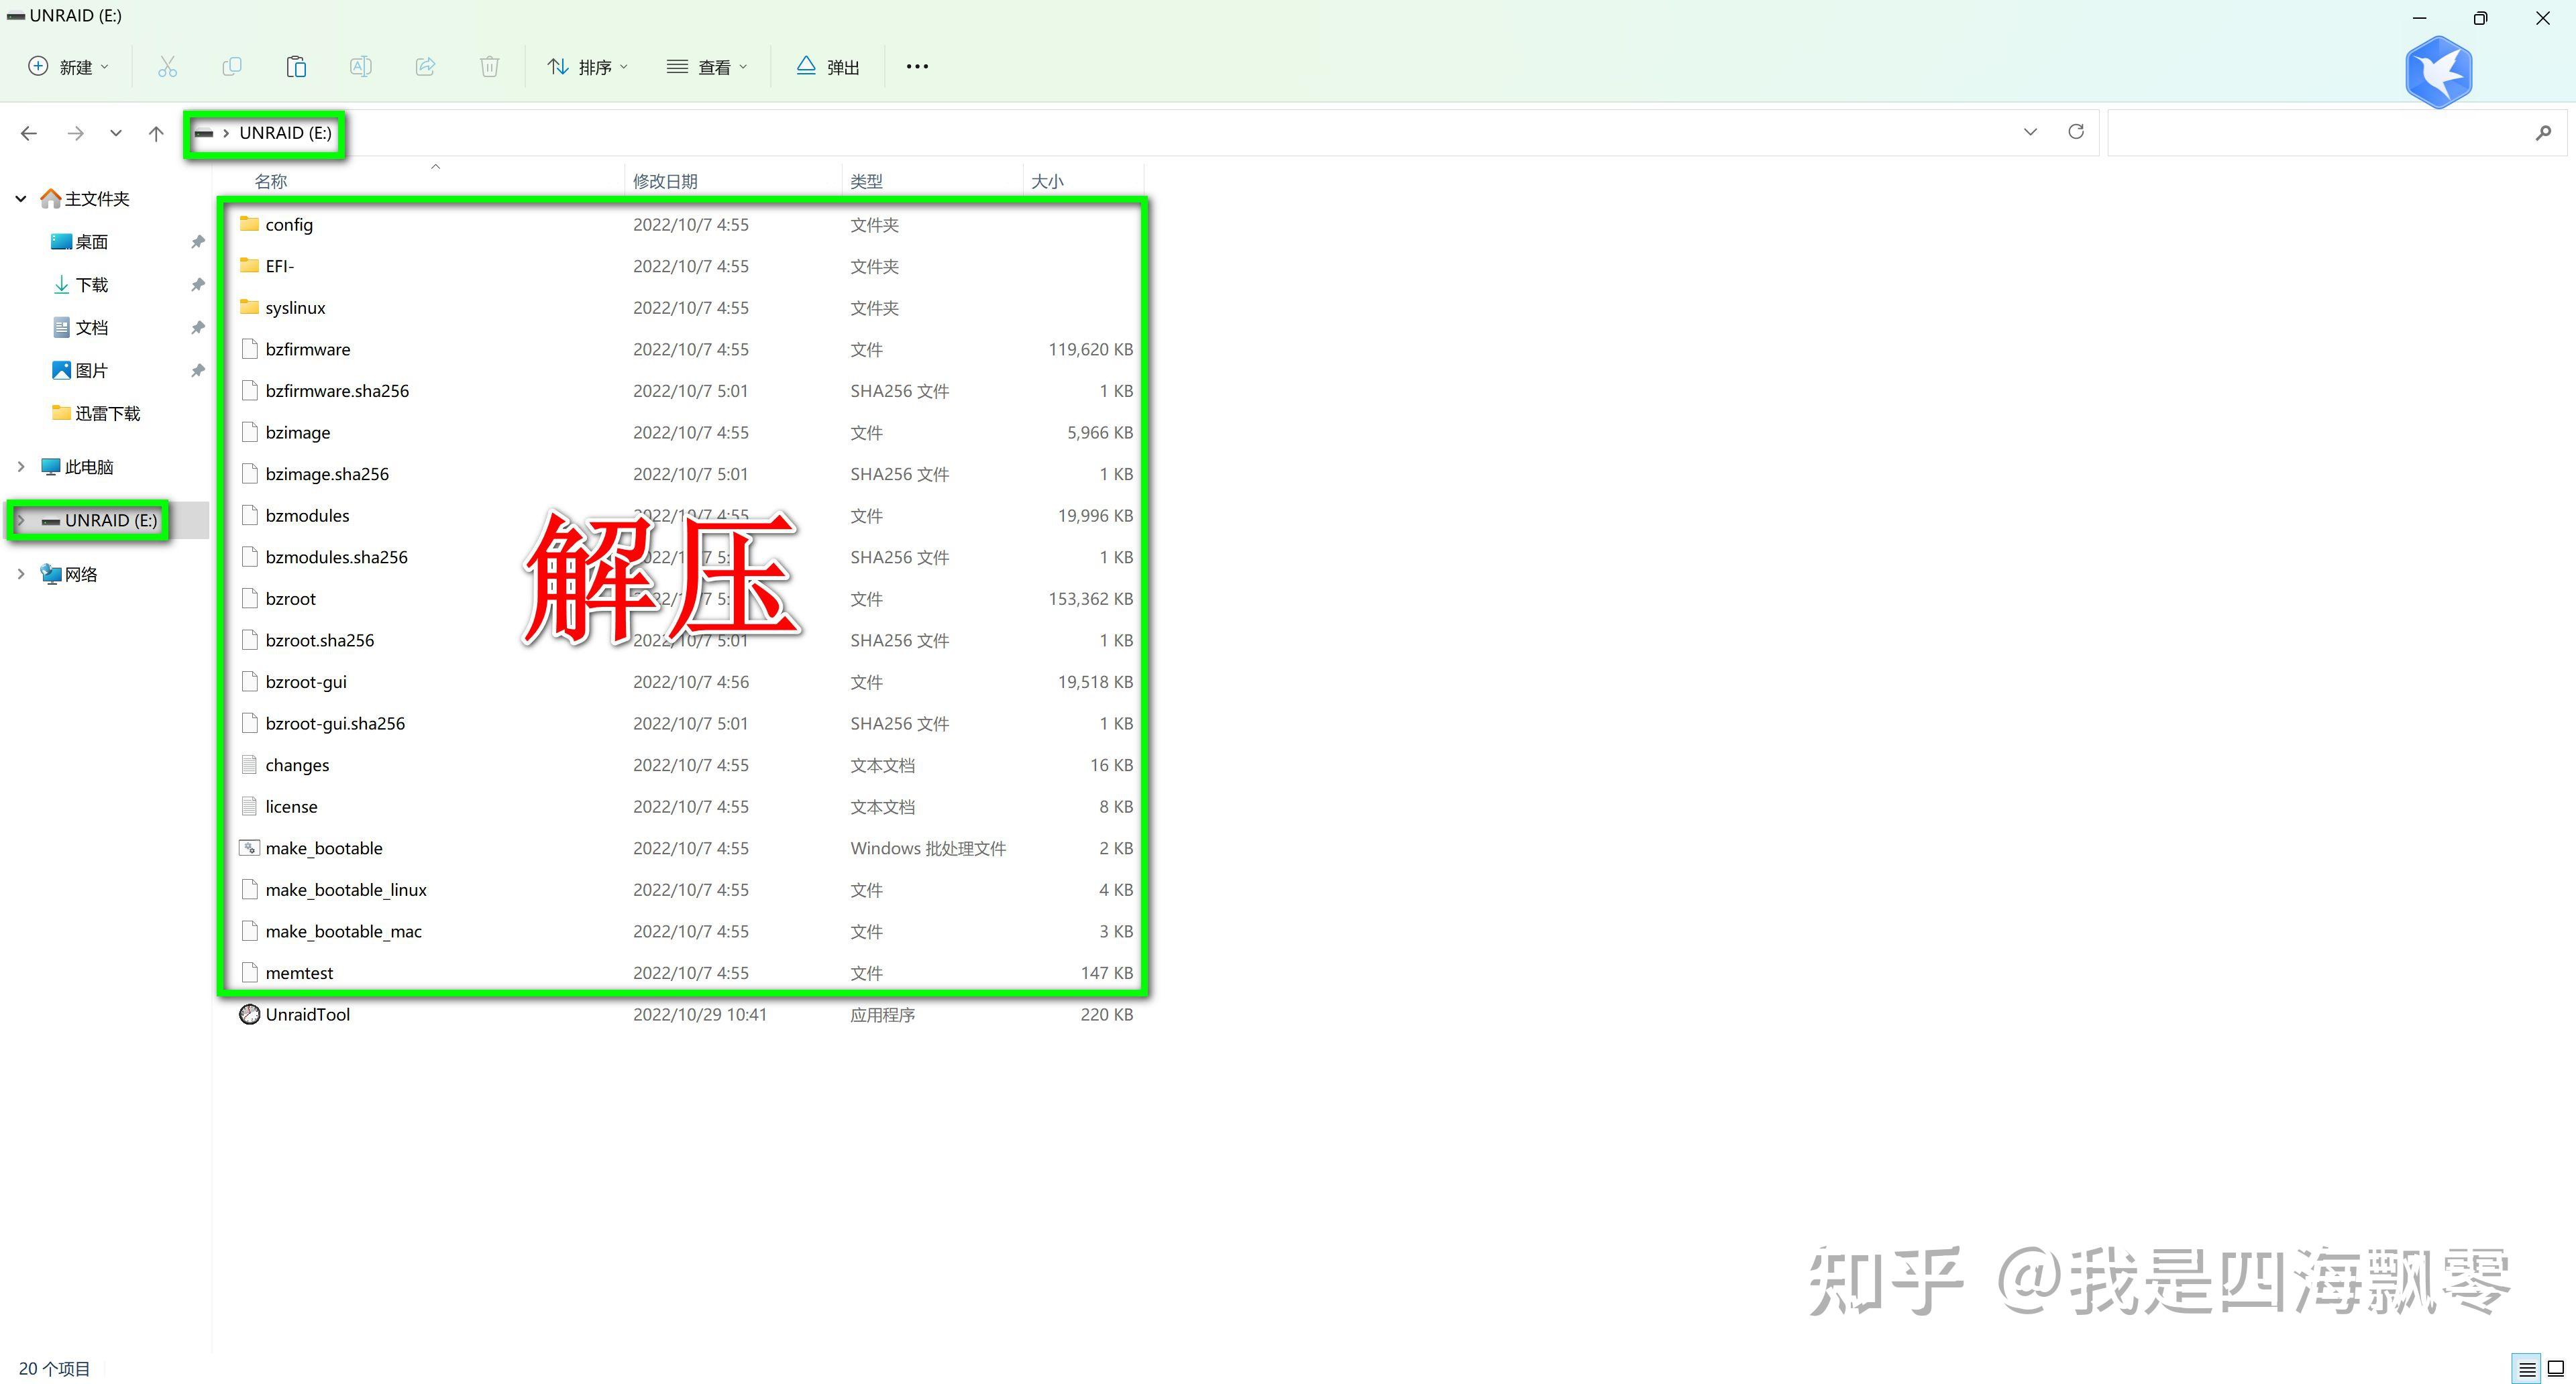2576x1384 pixels.
Task: Expand 此电脑 in the sidebar
Action: pos(21,465)
